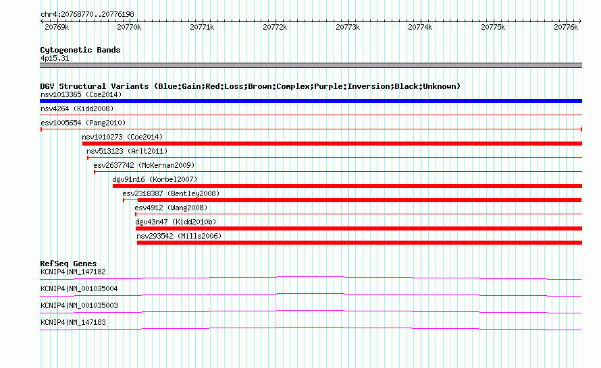
Task: Open dgv43n47 (Kidd2010b) variant label
Action: click(x=176, y=222)
